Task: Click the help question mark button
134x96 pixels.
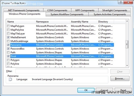Action: 121,2
